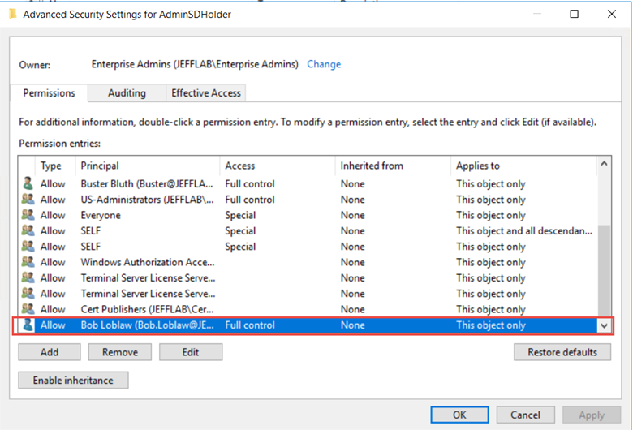Click the scroll up arrow in permission list
Screen dimensions: 633x430
click(x=604, y=164)
